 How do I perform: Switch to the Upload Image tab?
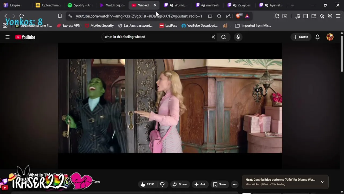coord(48,5)
